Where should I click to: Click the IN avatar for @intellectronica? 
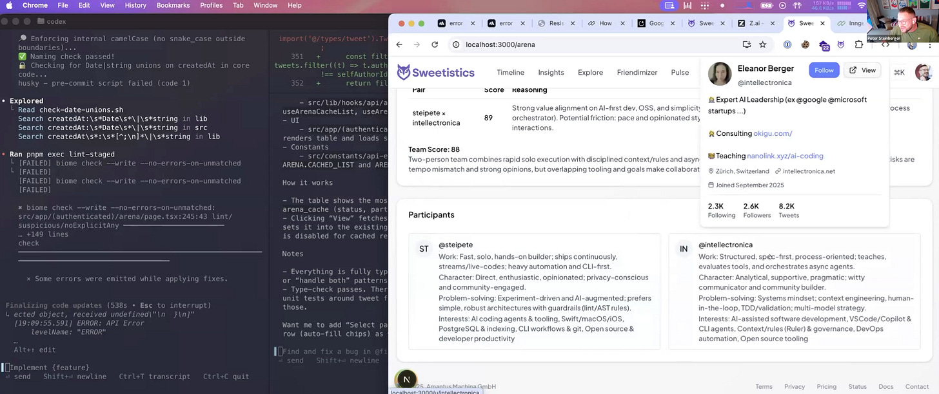(684, 249)
